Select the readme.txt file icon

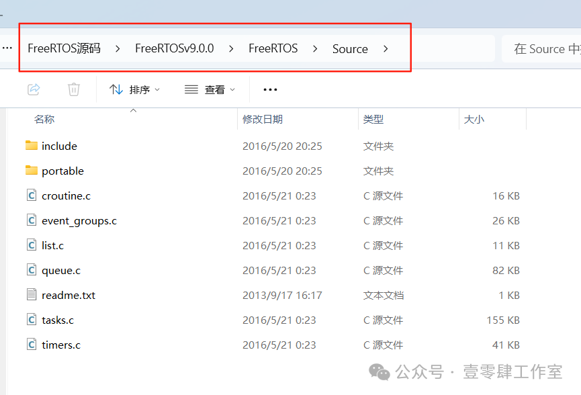32,295
